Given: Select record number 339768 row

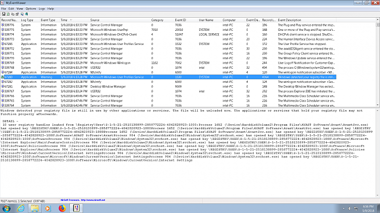Looking at the screenshot, I should [x=168, y=68].
